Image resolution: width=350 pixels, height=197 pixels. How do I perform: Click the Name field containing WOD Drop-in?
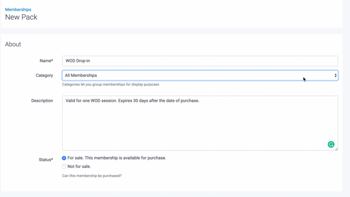tap(199, 61)
